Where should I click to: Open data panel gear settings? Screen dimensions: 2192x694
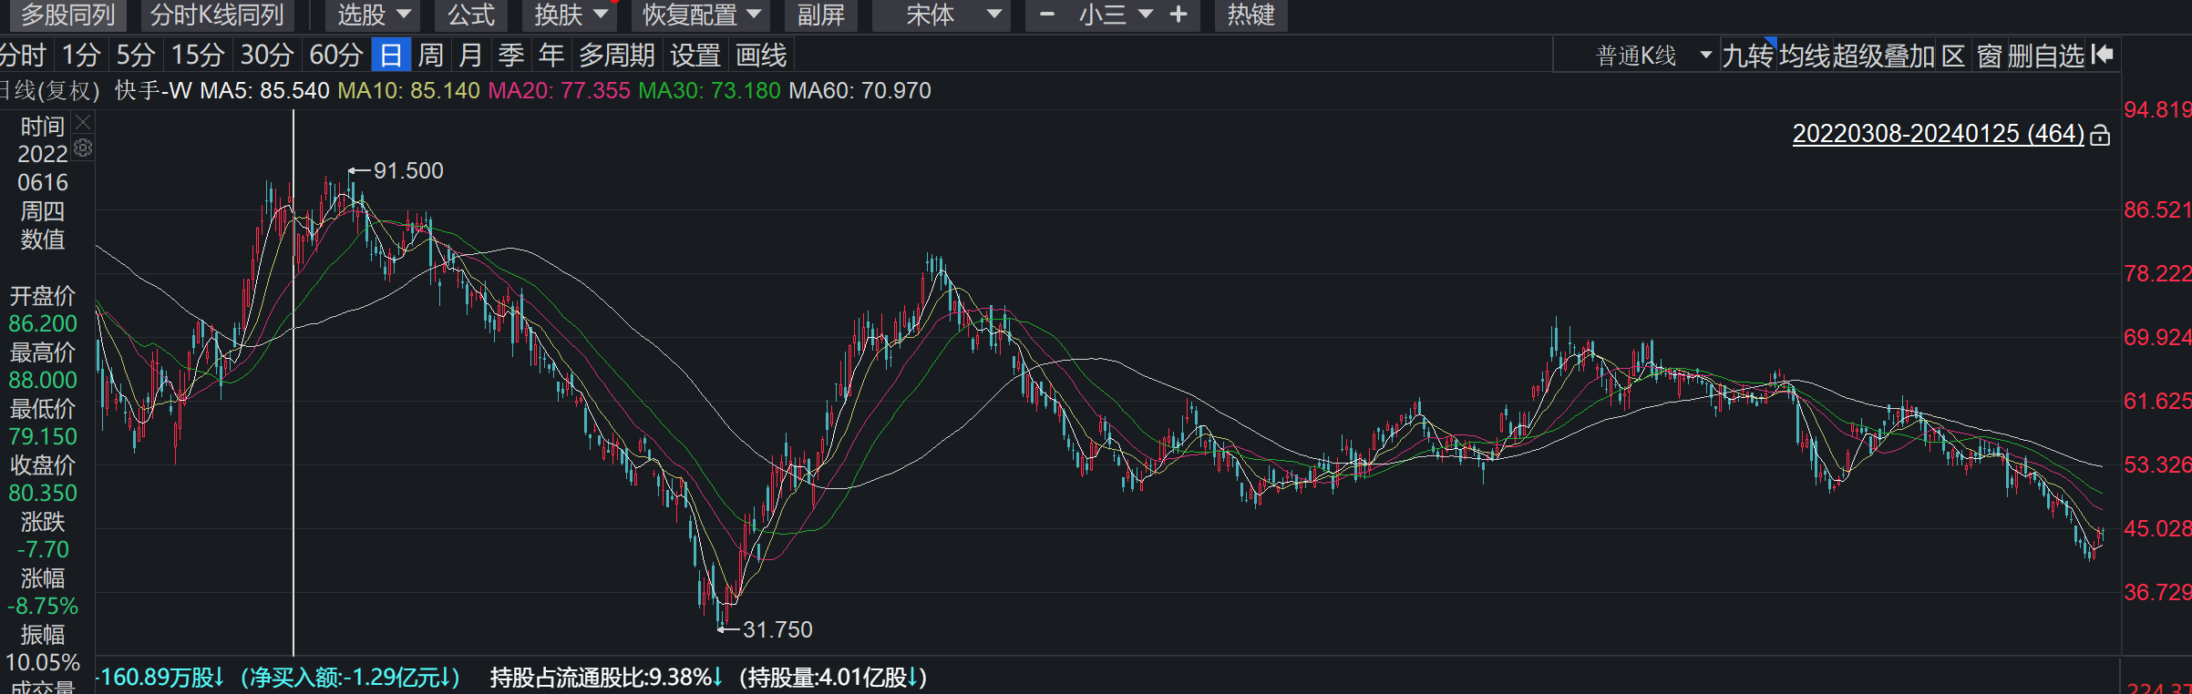[x=83, y=148]
